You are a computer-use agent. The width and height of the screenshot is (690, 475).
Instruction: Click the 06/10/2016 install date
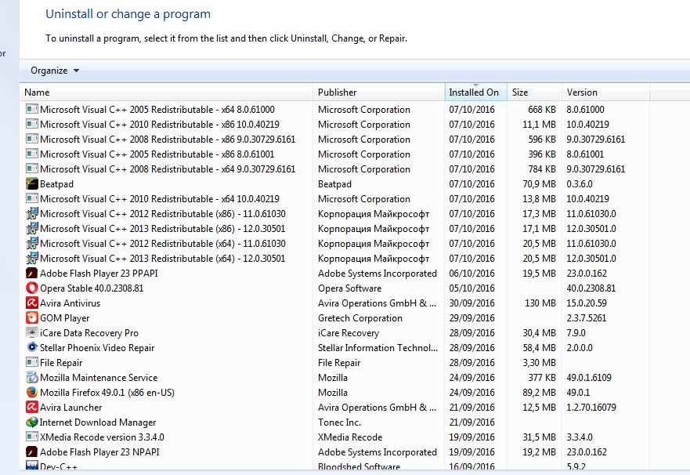(x=471, y=274)
